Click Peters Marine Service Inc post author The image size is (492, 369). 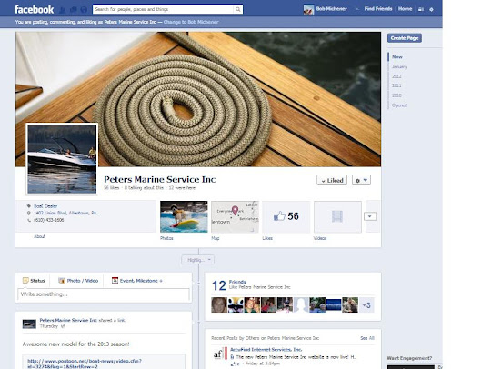(68, 320)
